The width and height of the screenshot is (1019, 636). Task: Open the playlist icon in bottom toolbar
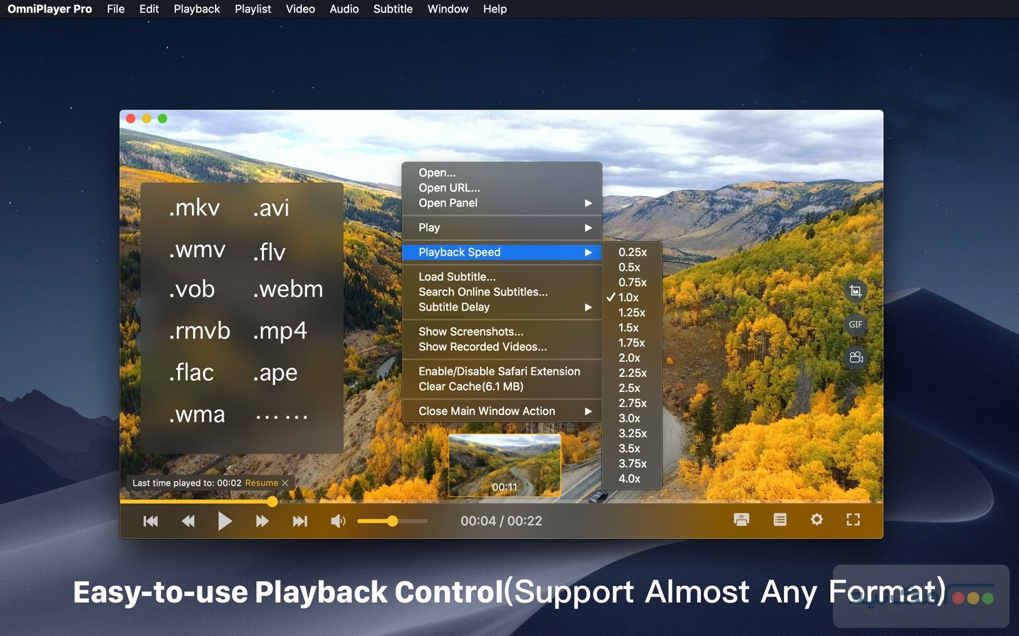click(780, 520)
